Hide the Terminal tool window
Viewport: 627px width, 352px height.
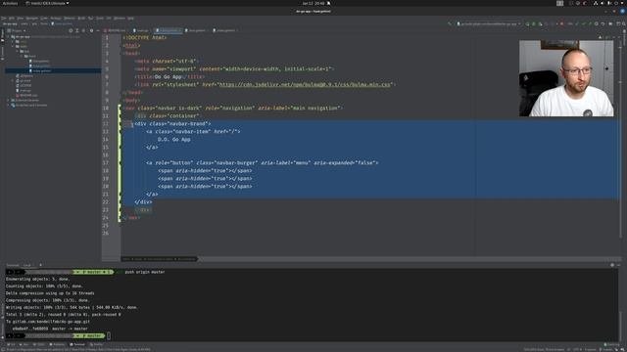(618, 265)
